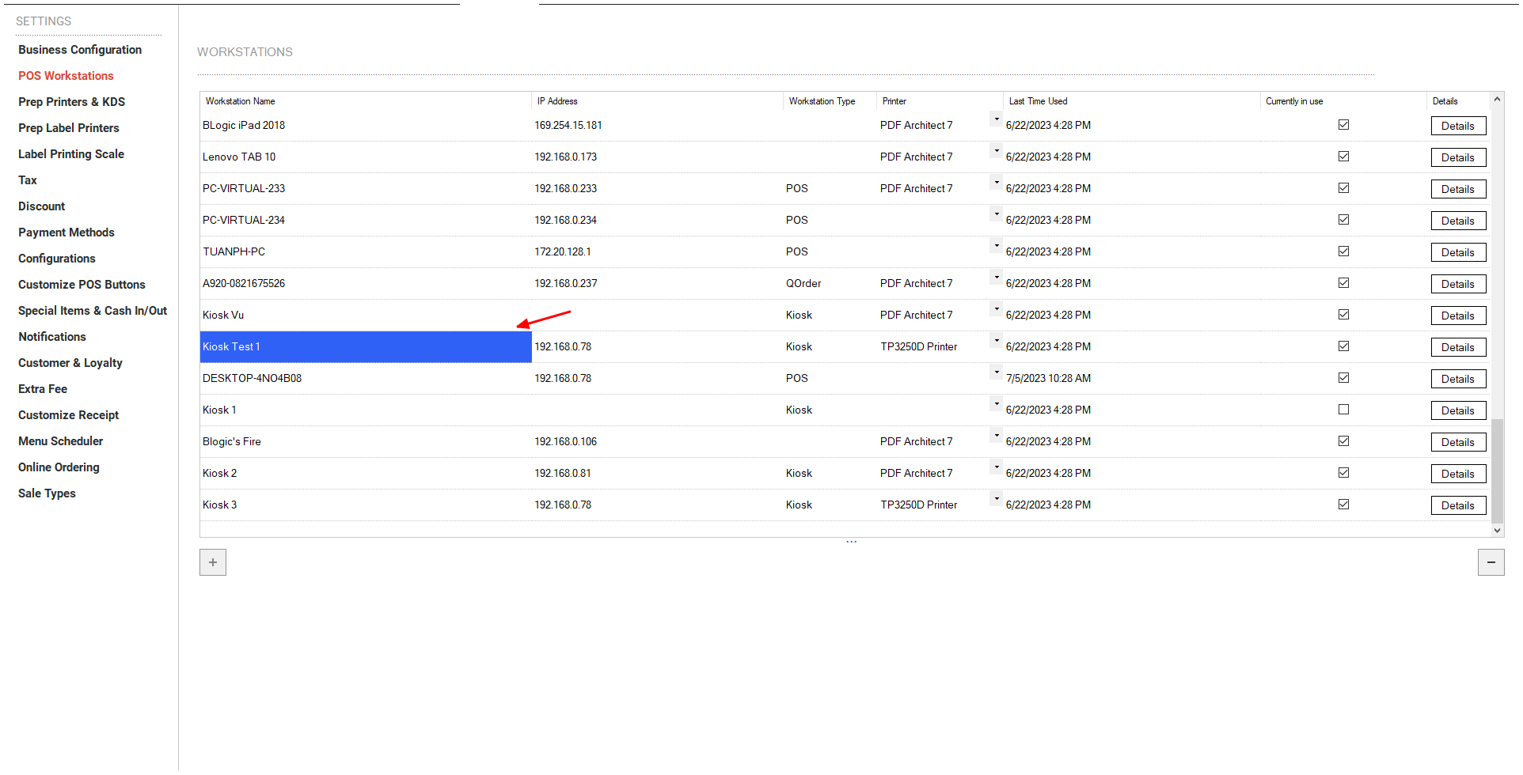
Task: Open printer dropdown for Lenovo TAB 10
Action: point(997,152)
